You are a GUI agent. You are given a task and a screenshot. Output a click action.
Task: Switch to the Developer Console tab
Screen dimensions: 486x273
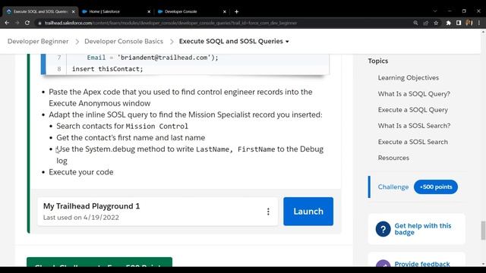(191, 12)
